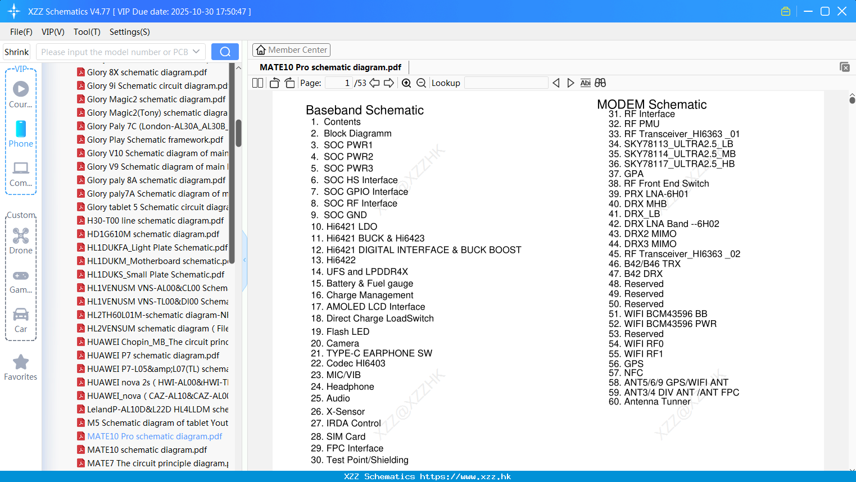This screenshot has height=482, width=856.
Task: Open Glory Play Schematic framework.pdf
Action: click(155, 139)
